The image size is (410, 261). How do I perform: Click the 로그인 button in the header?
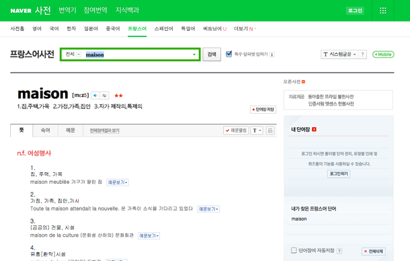point(355,11)
